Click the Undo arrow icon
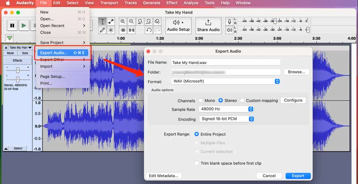This screenshot has width=358, height=184. click(149, 30)
